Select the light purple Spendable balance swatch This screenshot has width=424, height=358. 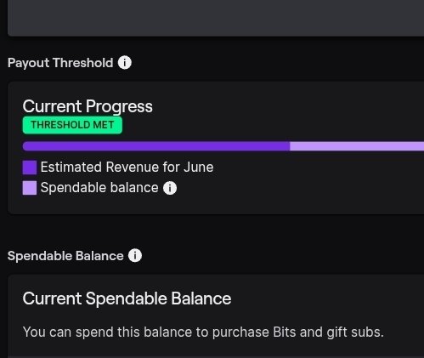click(x=30, y=188)
